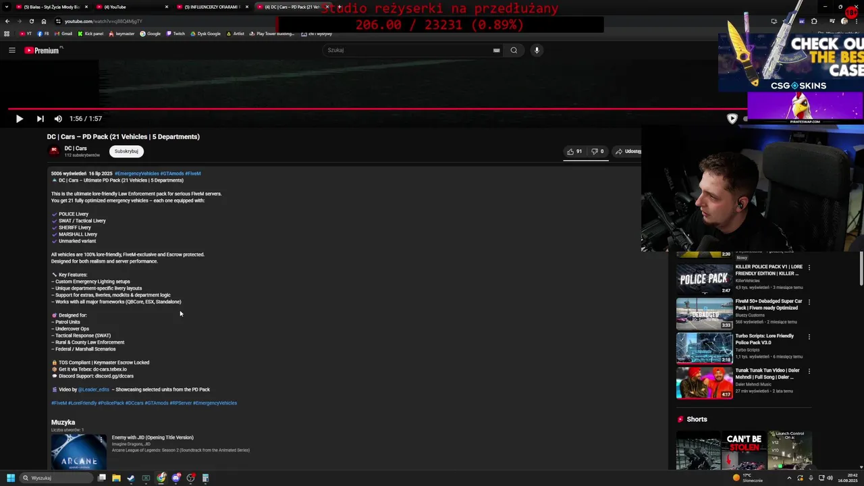The image size is (864, 486).
Task: Subscribe with the Subskrybuj button
Action: [126, 151]
